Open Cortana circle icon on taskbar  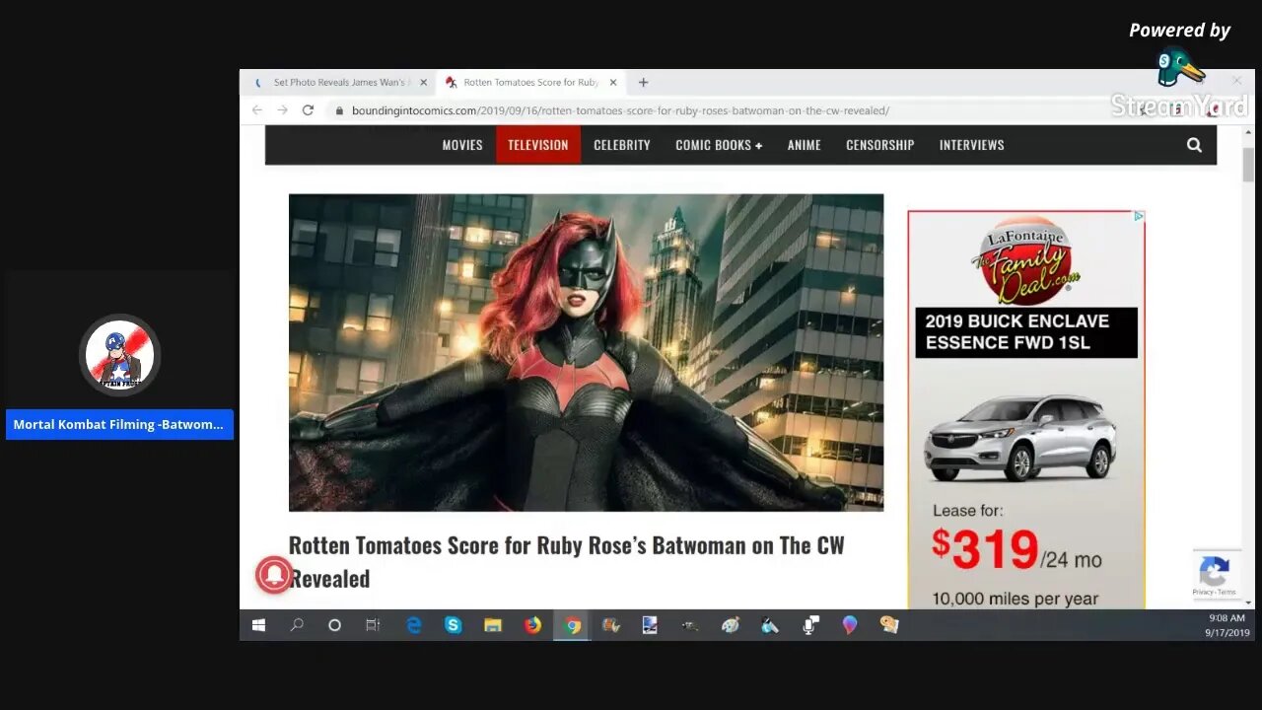334,625
